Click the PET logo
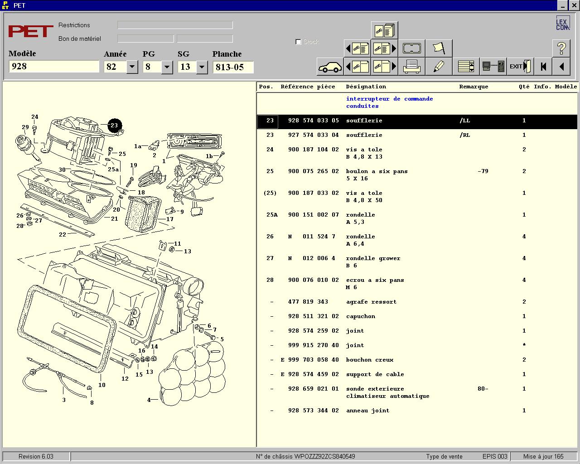This screenshot has height=464, width=580. [30, 31]
